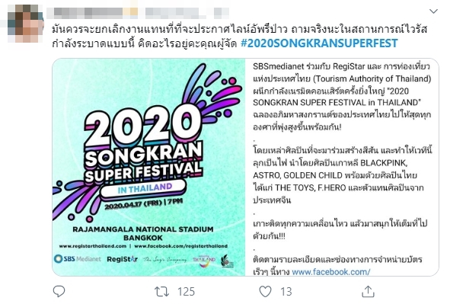Screen dimensions: 450x304
Task: Open the share upload icon
Action: [x=368, y=291]
